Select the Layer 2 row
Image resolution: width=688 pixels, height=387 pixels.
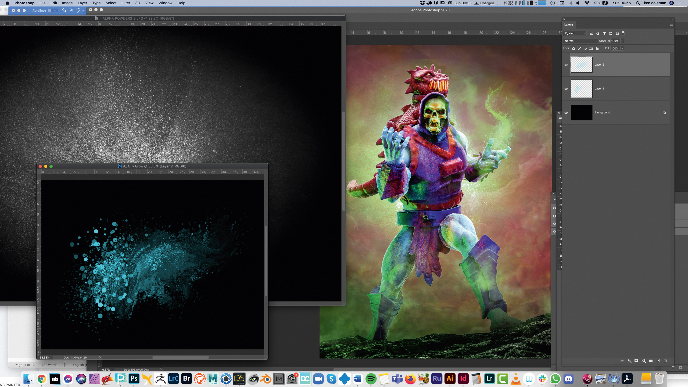616,65
